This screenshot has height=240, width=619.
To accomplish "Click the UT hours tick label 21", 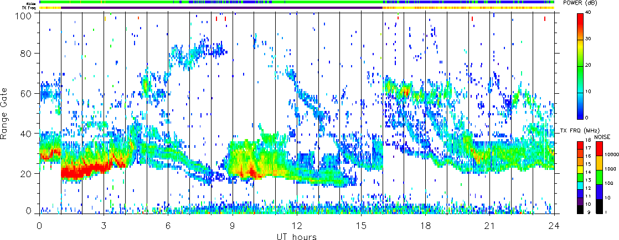I will point(489,226).
